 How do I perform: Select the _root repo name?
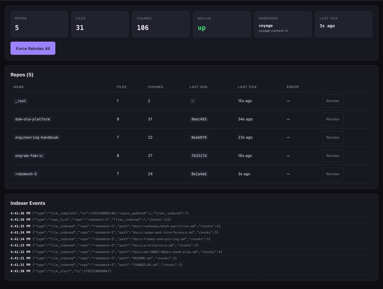pos(20,101)
